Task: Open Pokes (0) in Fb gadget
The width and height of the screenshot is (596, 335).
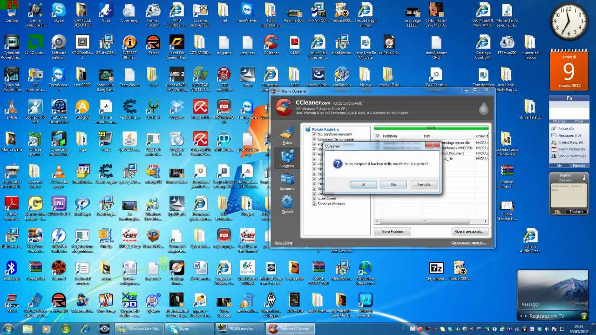Action: pyautogui.click(x=565, y=128)
